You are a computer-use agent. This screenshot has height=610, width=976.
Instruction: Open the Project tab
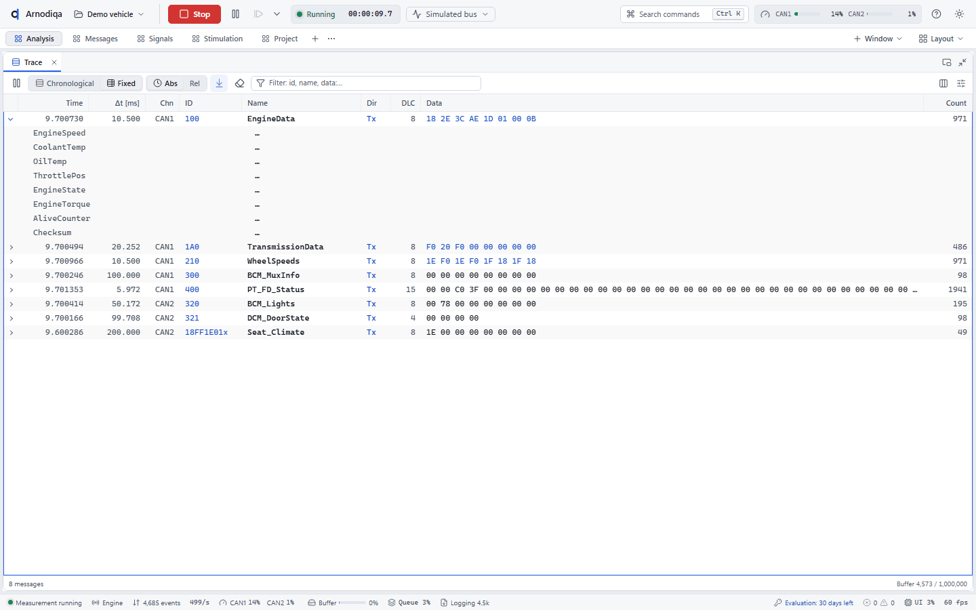click(x=280, y=39)
